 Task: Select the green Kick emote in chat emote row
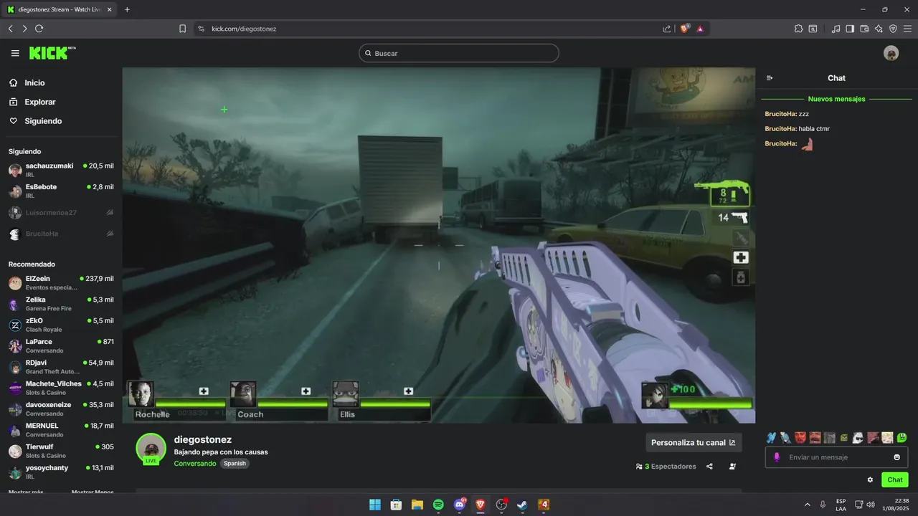tap(902, 438)
